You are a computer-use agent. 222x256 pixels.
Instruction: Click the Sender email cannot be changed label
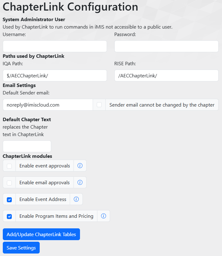162,105
